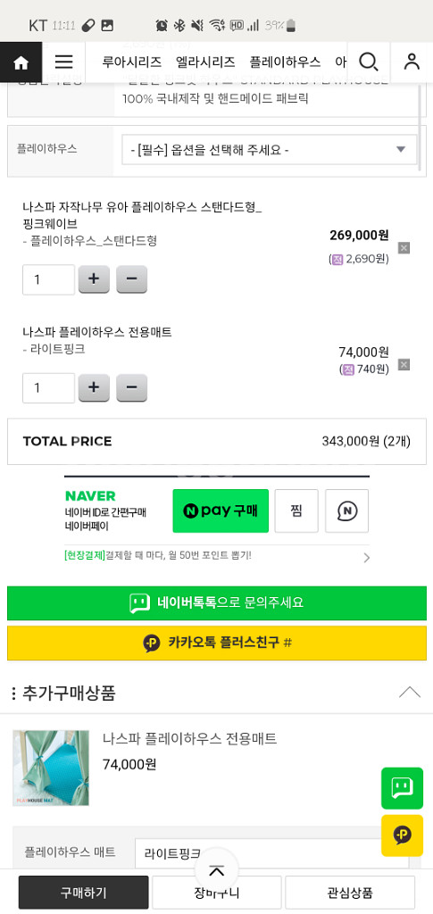Open floating green chat icon
Screen dimensions: 433x914
(x=402, y=788)
